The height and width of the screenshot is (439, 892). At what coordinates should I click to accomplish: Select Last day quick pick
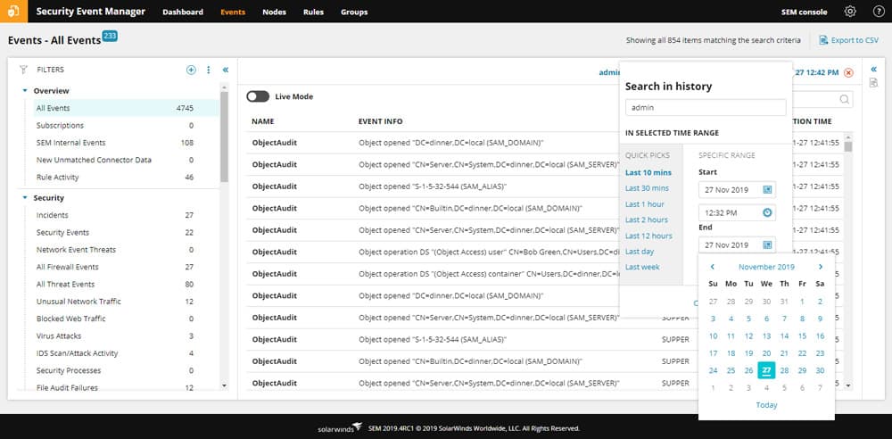(640, 251)
